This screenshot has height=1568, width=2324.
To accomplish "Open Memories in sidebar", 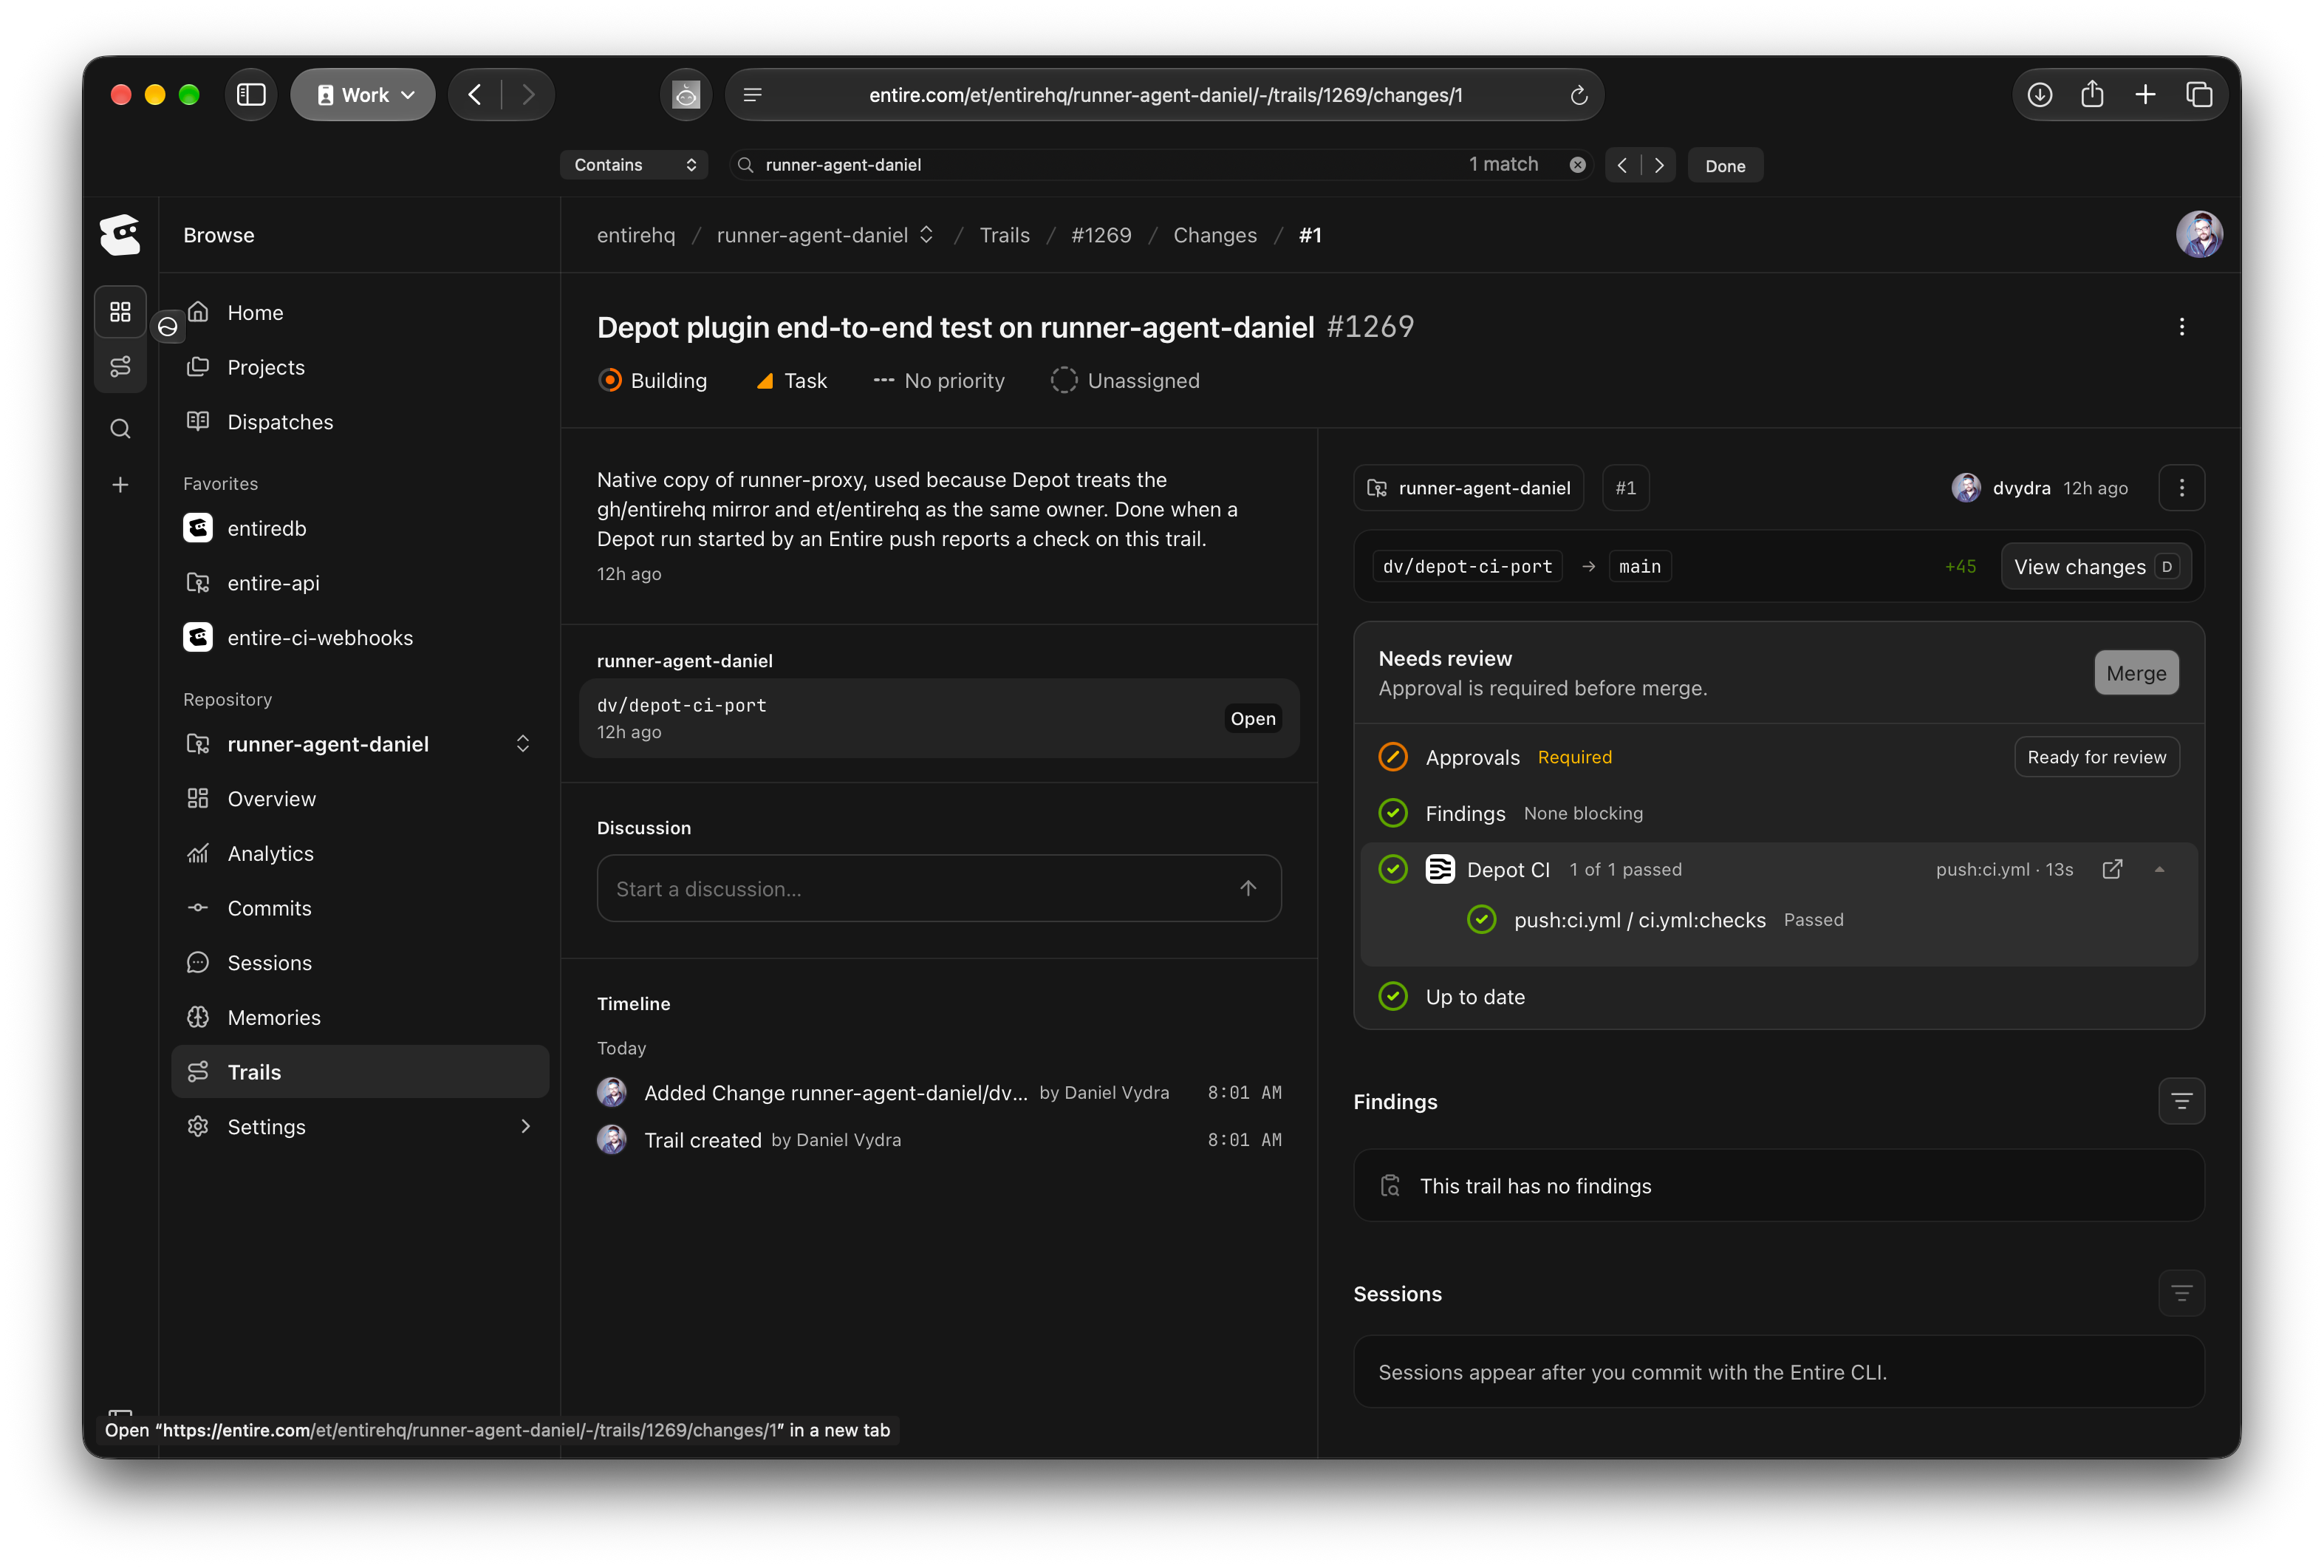I will click(360, 1017).
